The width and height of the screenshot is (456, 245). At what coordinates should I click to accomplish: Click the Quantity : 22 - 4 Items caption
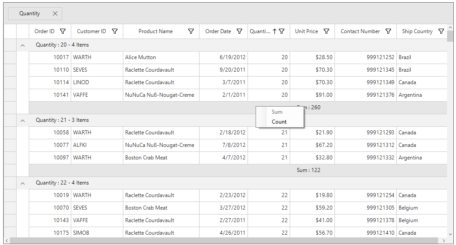tap(62, 183)
